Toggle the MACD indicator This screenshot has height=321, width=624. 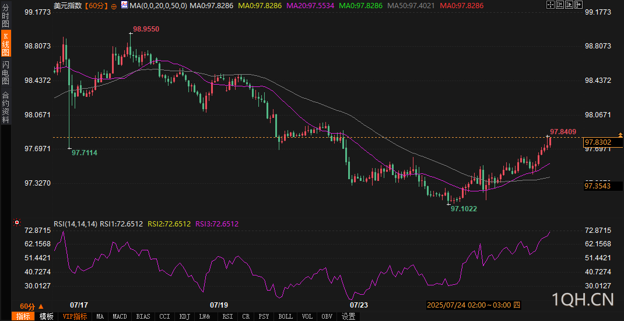click(120, 316)
